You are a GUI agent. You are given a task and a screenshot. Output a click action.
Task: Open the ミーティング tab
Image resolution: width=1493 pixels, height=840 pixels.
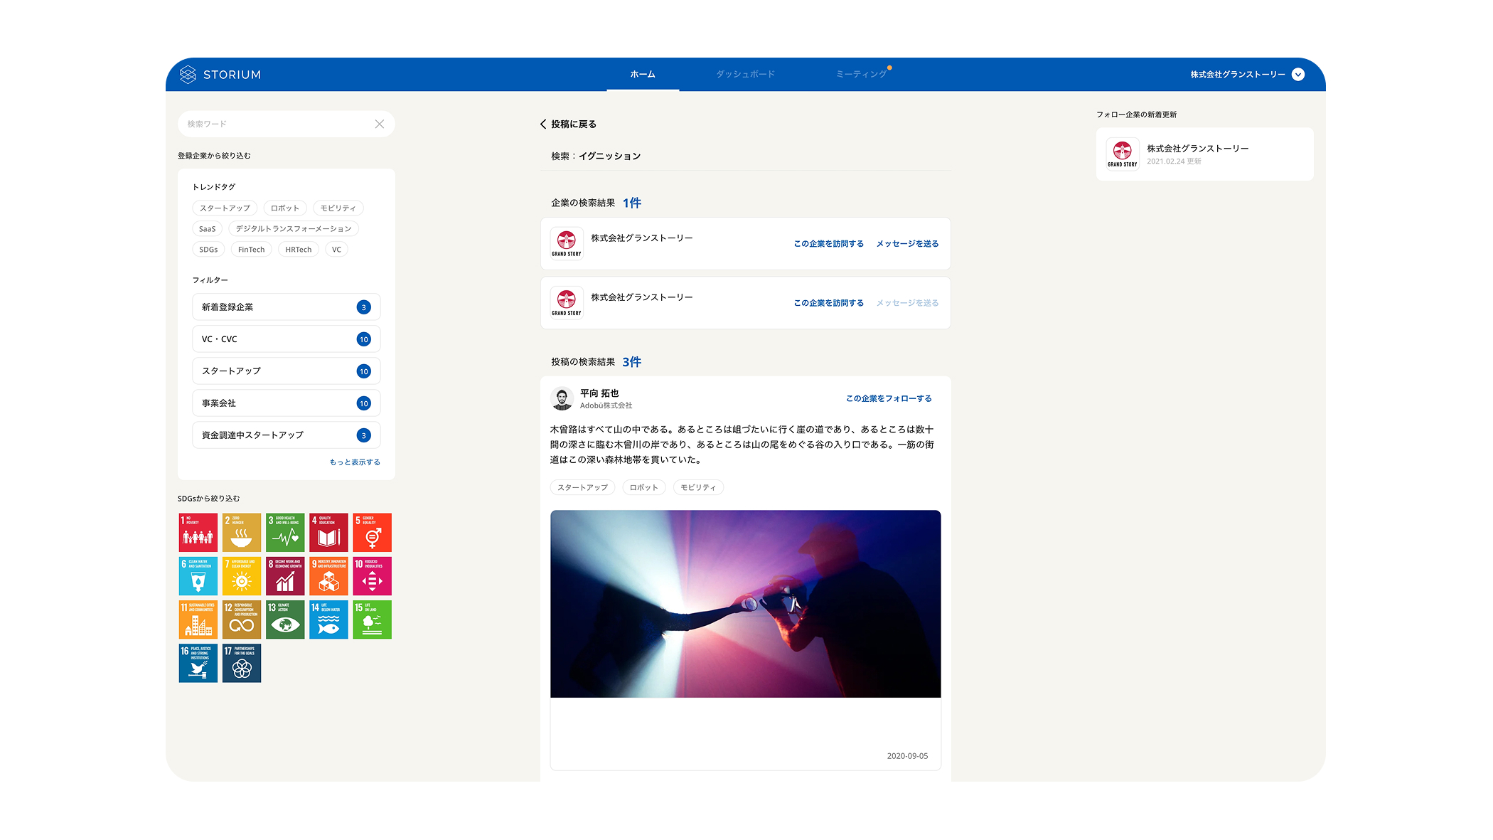pyautogui.click(x=862, y=73)
